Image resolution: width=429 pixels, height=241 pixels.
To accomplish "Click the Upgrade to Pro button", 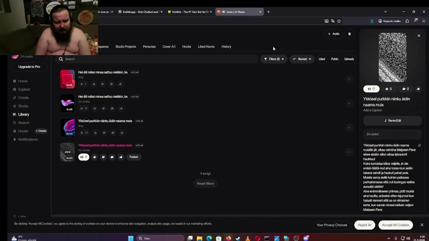I will 29,67.
